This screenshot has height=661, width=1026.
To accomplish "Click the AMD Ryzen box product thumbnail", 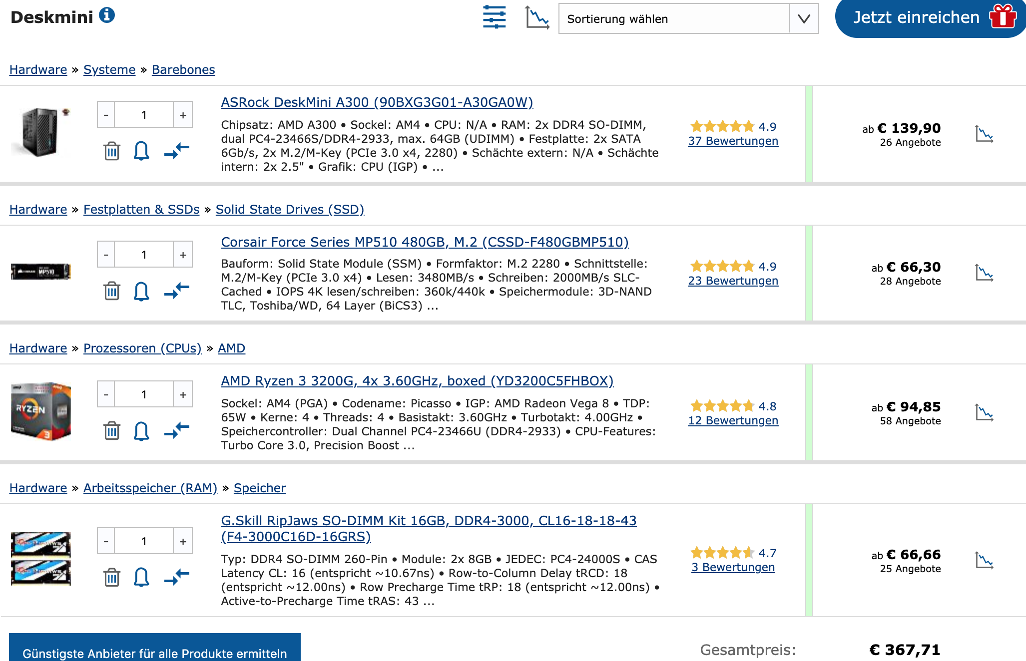I will click(x=41, y=411).
